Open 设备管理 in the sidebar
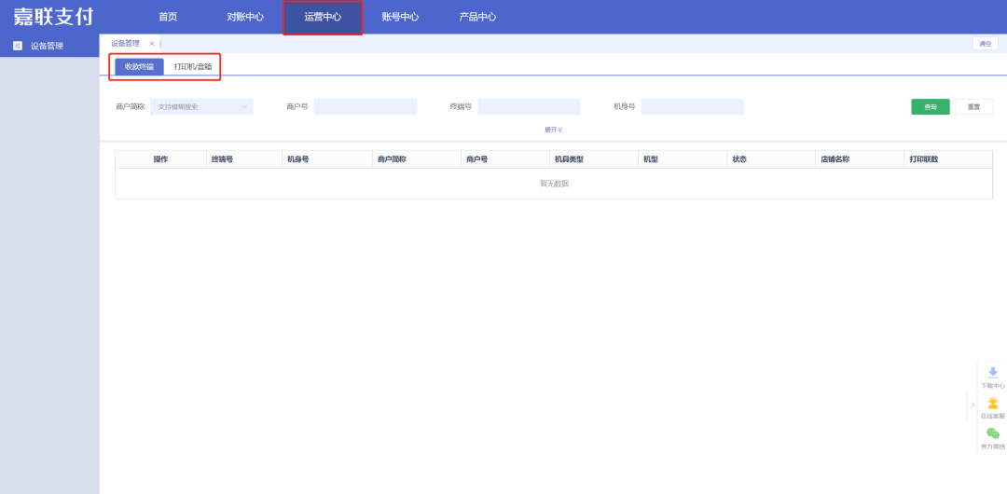The width and height of the screenshot is (1007, 494). tap(47, 47)
